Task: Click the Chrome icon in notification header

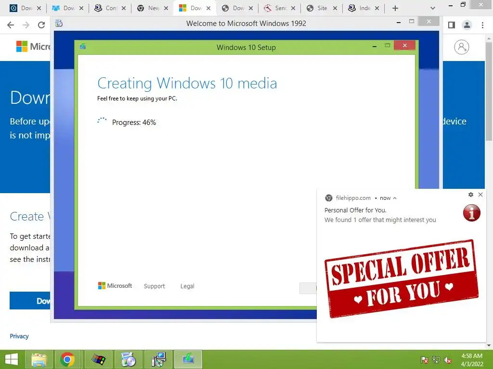Action: pyautogui.click(x=328, y=198)
